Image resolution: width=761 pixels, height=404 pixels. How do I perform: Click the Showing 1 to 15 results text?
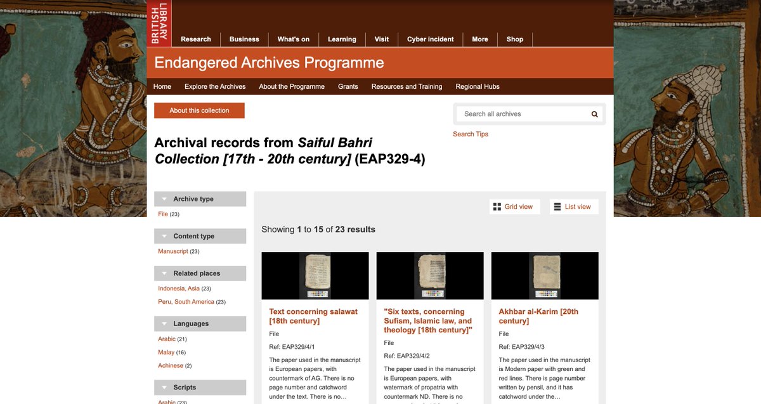coord(318,230)
